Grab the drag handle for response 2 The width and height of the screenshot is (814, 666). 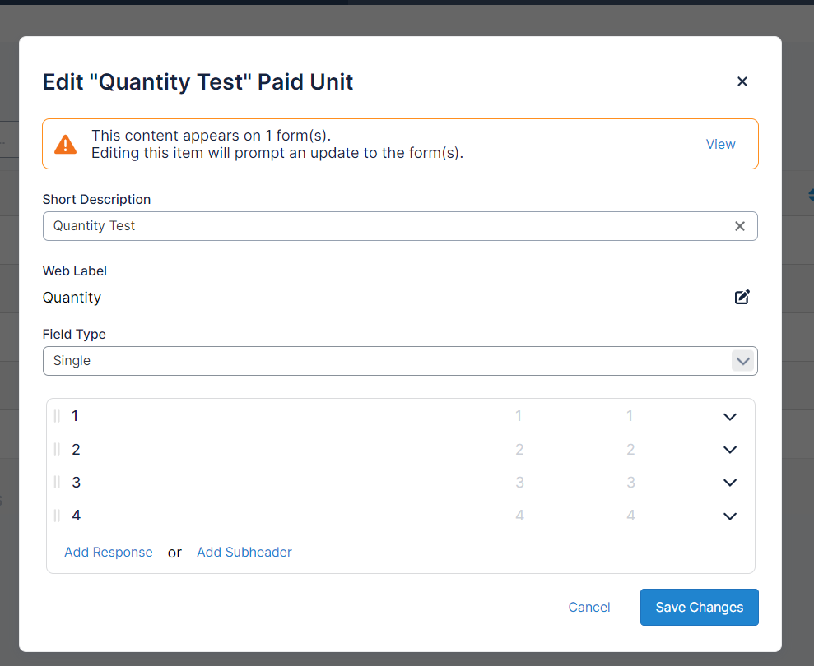click(x=57, y=449)
